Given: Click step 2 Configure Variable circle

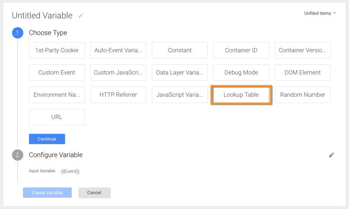Looking at the screenshot, I should click(18, 155).
